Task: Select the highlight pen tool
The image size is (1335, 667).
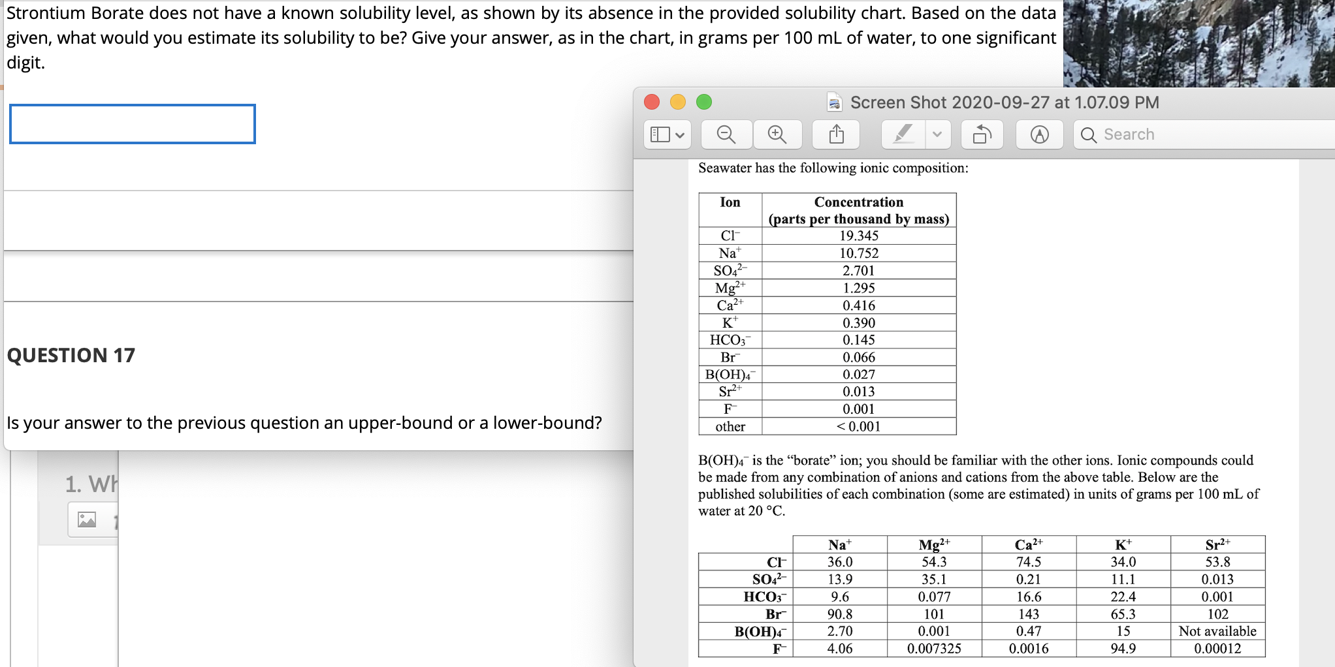Action: [x=903, y=134]
